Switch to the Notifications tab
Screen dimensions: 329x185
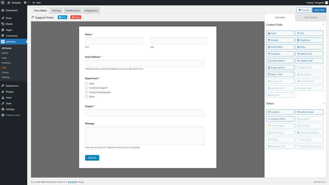(73, 11)
